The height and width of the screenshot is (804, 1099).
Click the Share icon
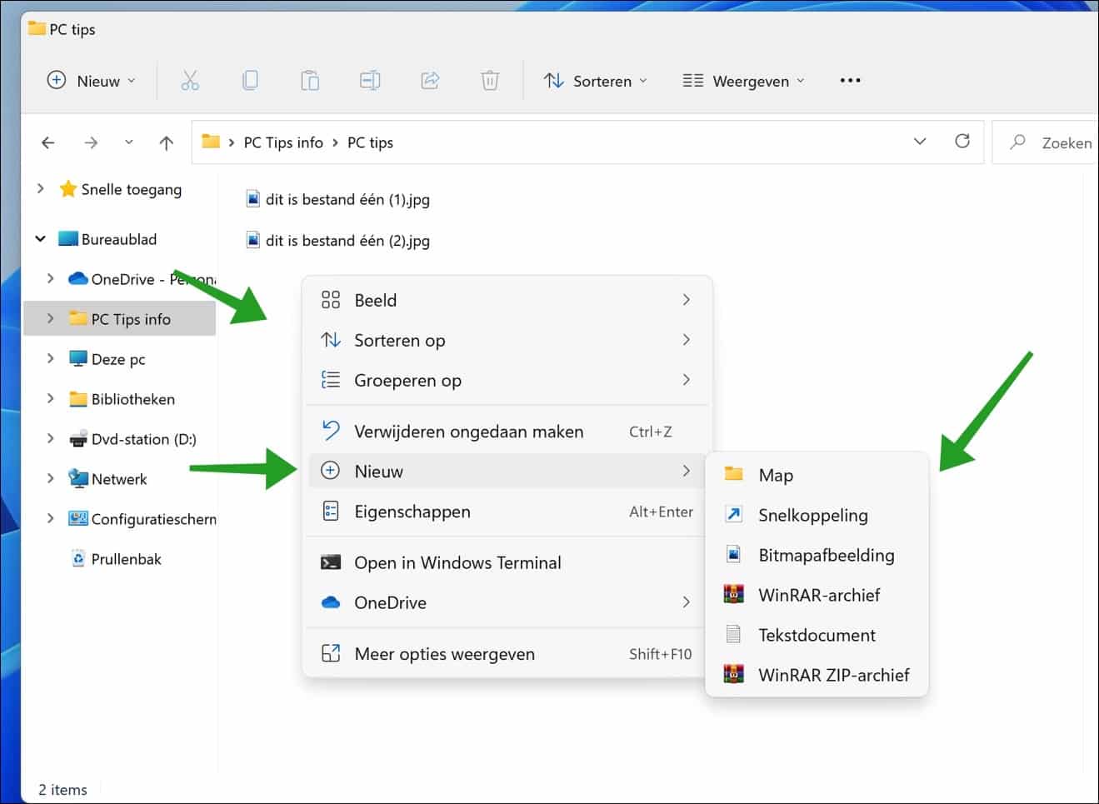click(x=430, y=80)
